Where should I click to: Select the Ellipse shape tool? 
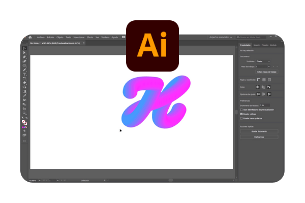[x=24, y=65]
